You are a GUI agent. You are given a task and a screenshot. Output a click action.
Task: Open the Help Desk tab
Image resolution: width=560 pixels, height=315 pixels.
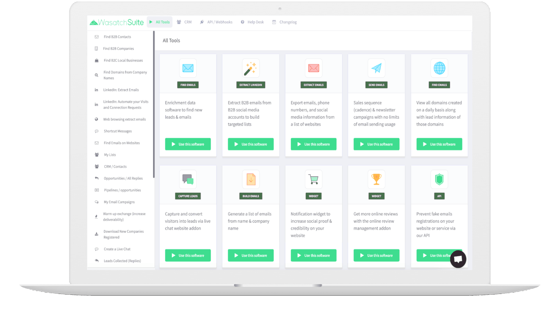pyautogui.click(x=252, y=22)
